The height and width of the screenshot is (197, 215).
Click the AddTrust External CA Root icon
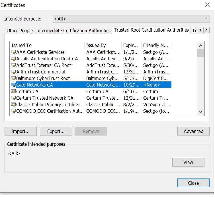coord(13,65)
